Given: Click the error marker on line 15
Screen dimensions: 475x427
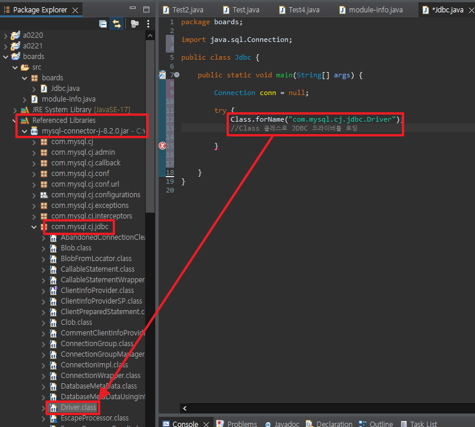Looking at the screenshot, I should coord(162,146).
